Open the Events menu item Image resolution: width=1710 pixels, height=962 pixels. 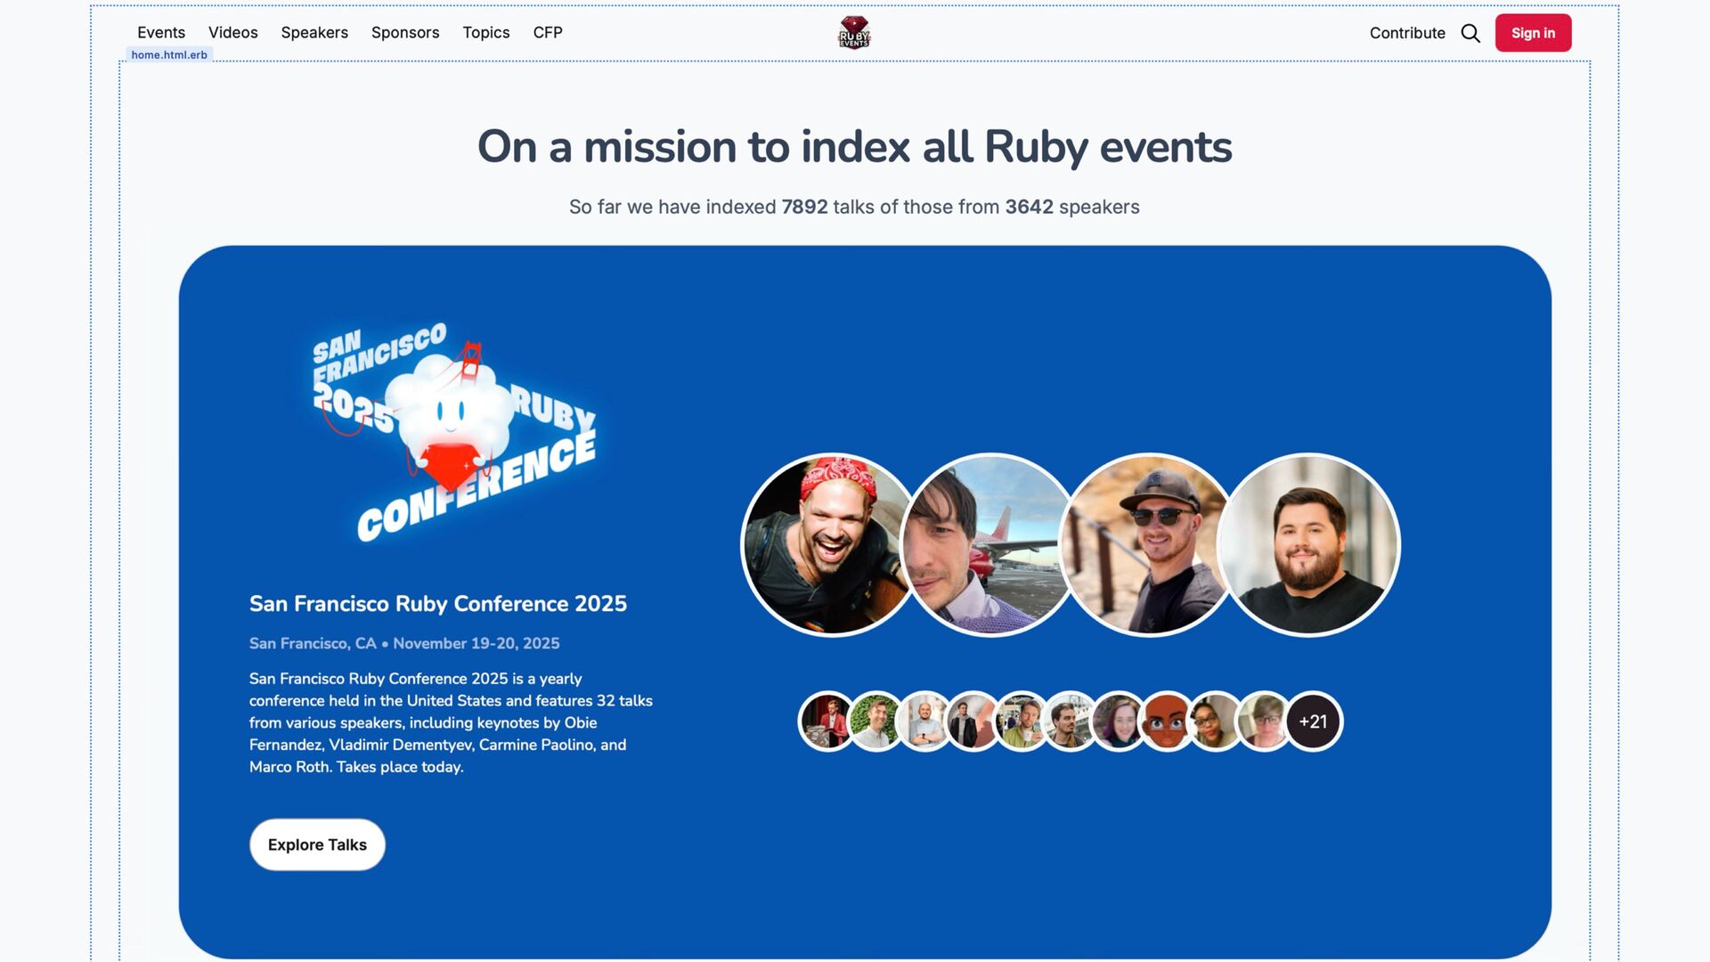coord(161,33)
